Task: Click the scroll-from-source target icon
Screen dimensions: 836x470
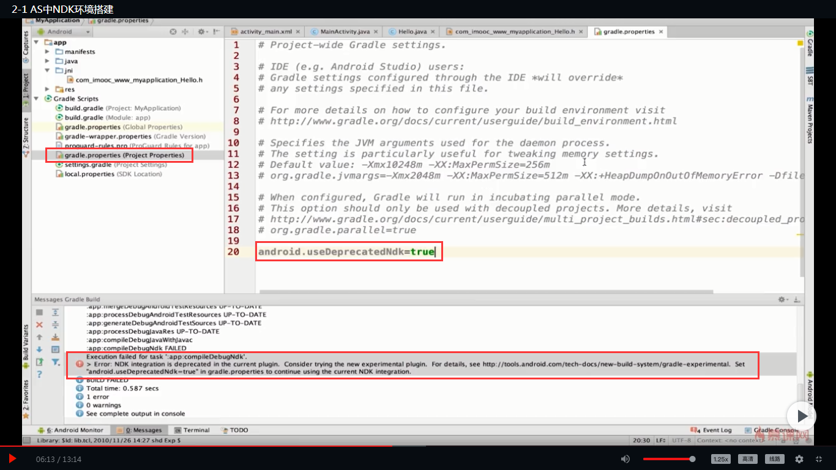Action: coord(173,32)
